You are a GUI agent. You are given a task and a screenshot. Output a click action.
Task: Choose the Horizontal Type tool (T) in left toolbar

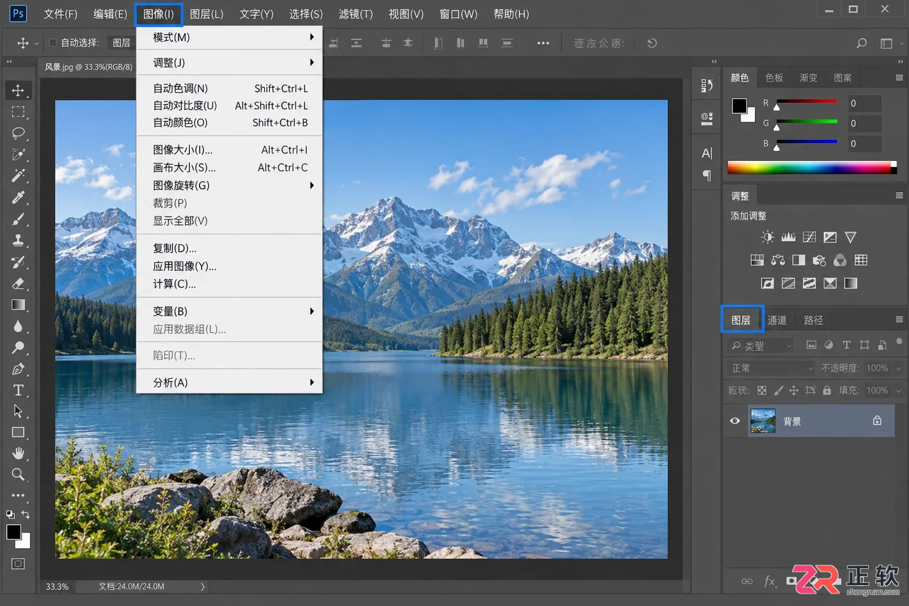pos(18,390)
